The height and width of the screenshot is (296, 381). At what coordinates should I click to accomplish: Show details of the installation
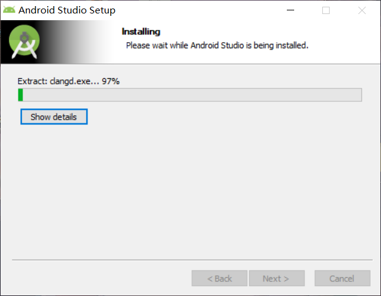(x=54, y=117)
